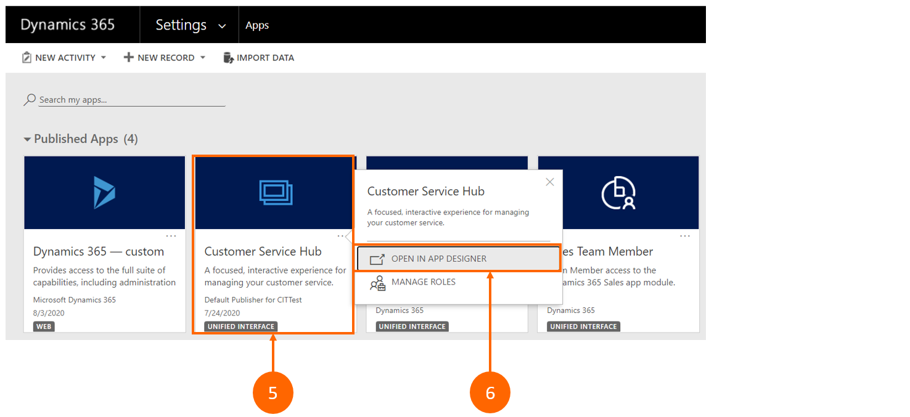Expand the Settings dropdown chevron

coord(222,26)
